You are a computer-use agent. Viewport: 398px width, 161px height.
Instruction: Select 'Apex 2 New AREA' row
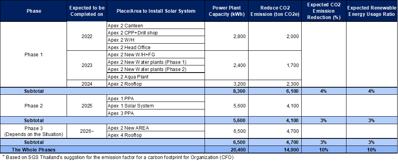tap(156, 128)
